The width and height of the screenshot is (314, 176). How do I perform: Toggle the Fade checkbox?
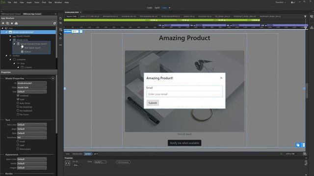tap(18, 99)
